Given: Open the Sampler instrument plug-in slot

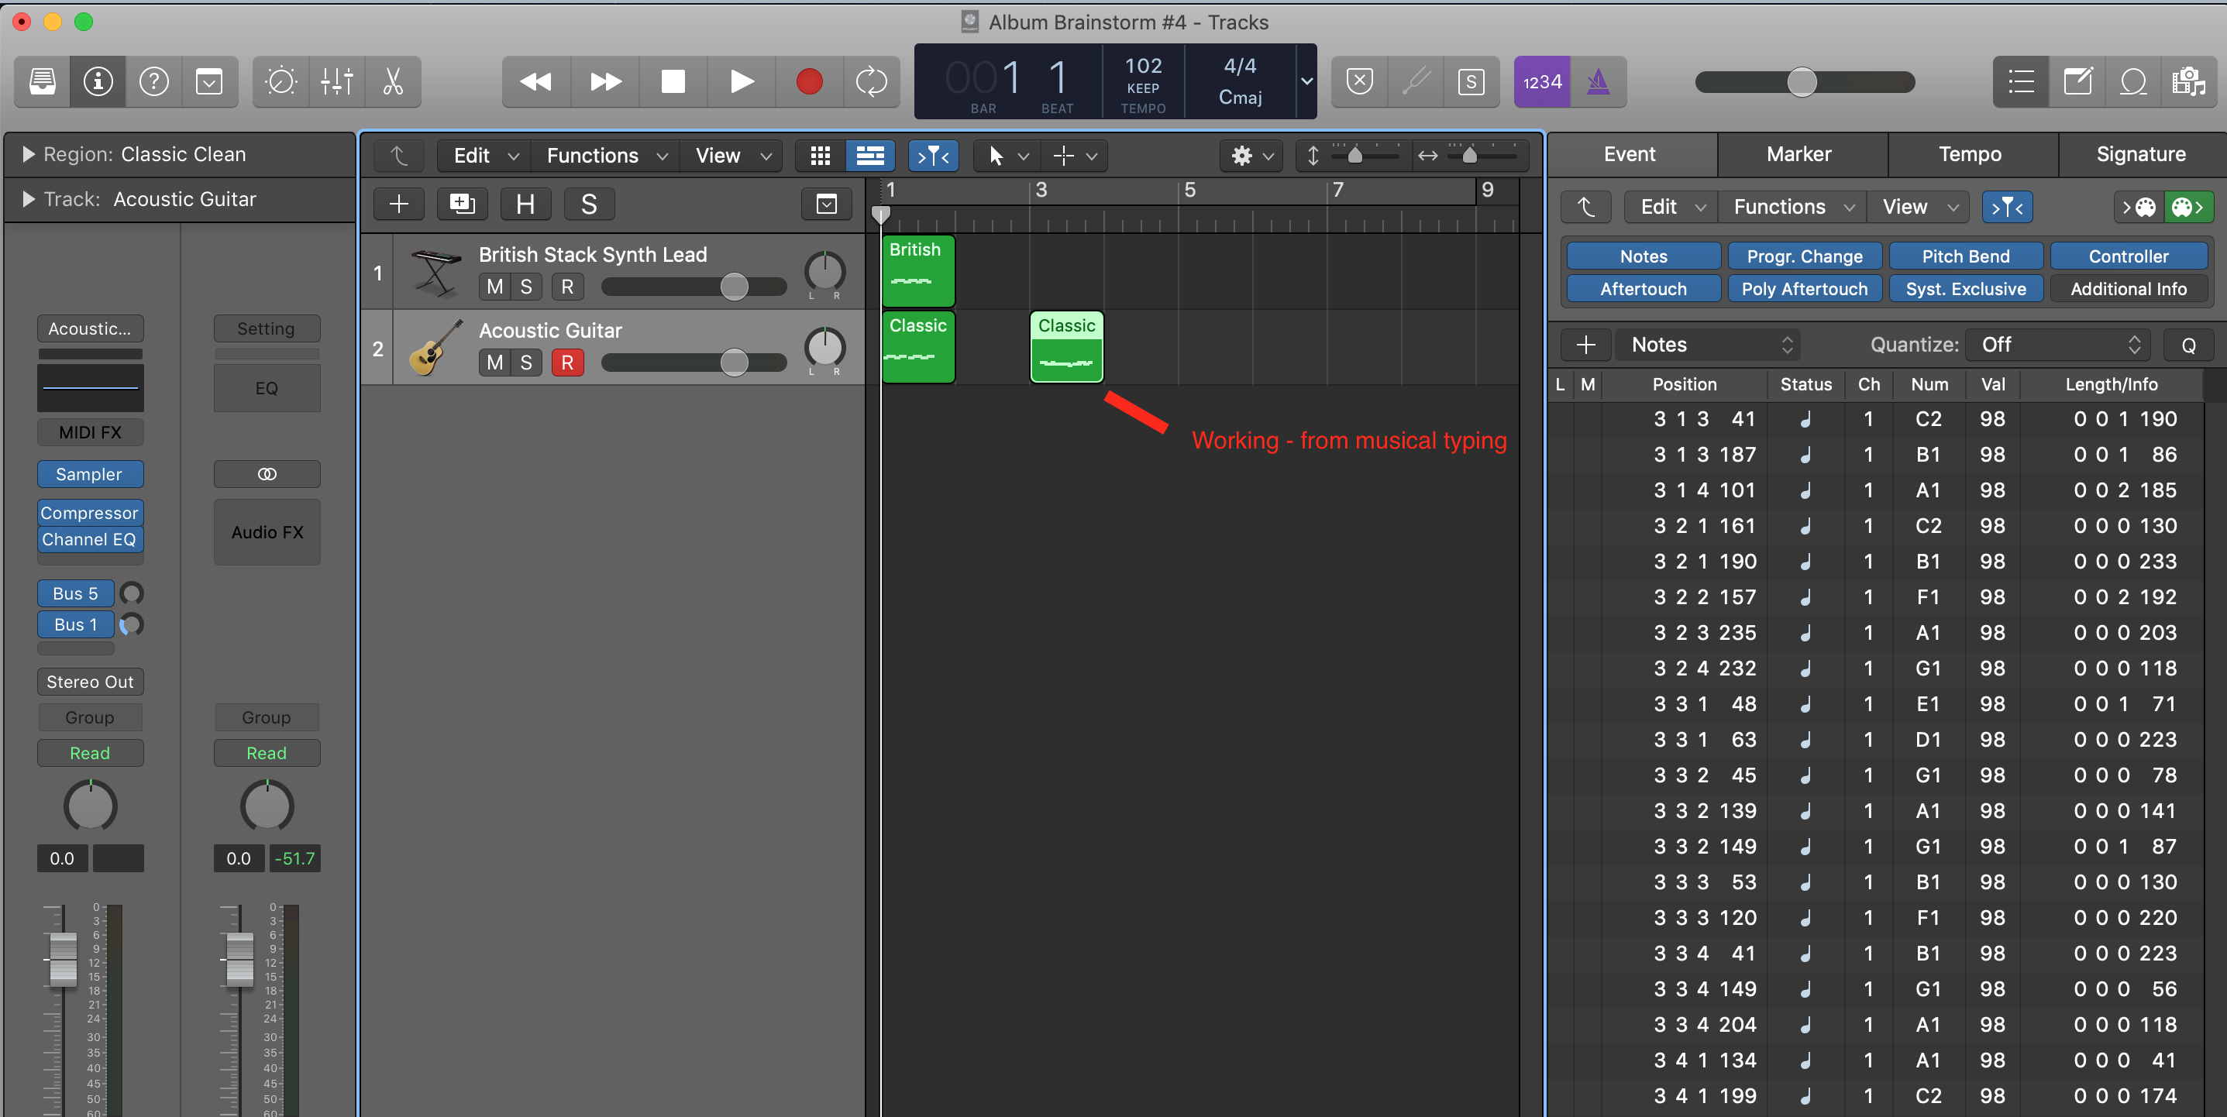Looking at the screenshot, I should [x=89, y=474].
